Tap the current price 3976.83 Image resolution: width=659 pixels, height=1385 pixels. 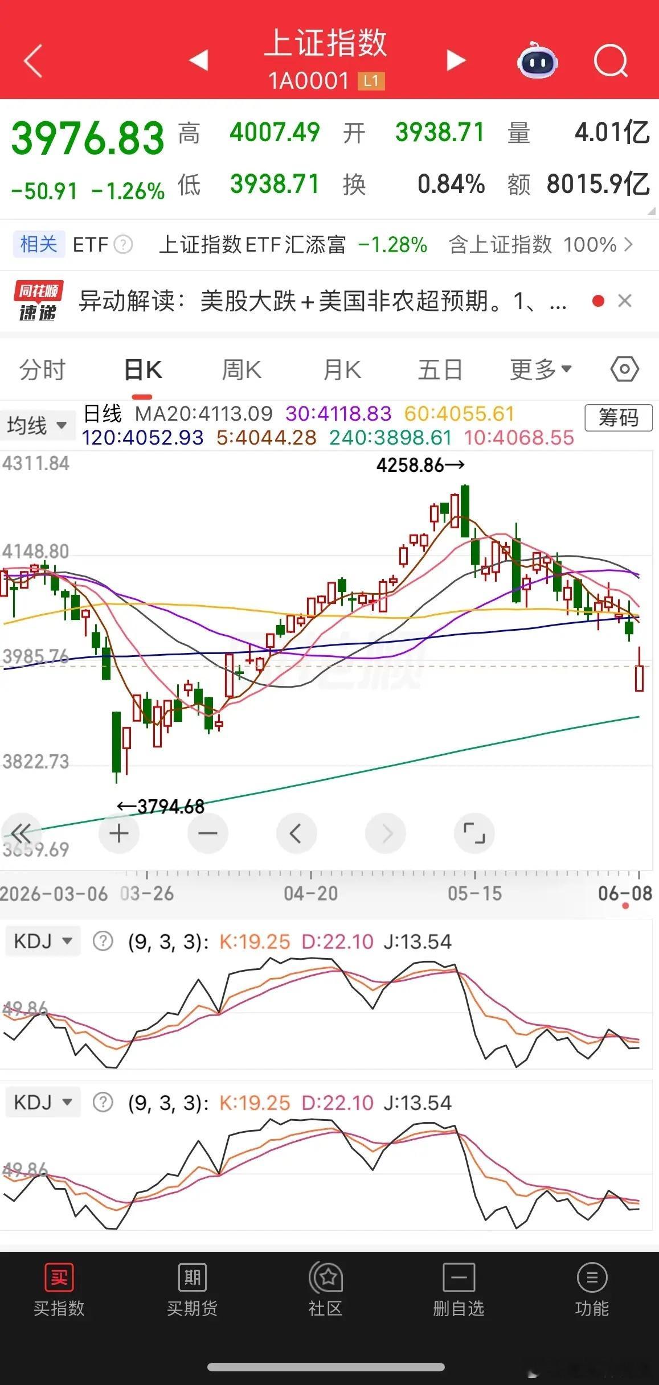[88, 138]
